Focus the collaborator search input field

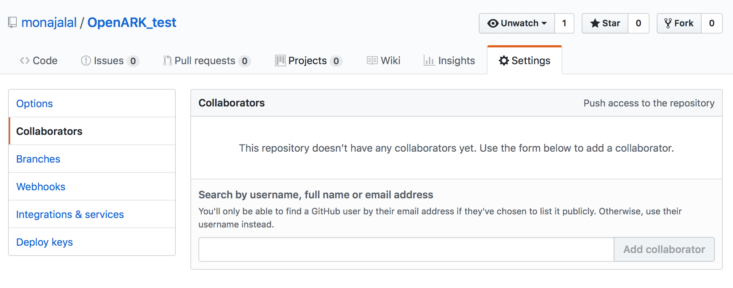click(406, 249)
